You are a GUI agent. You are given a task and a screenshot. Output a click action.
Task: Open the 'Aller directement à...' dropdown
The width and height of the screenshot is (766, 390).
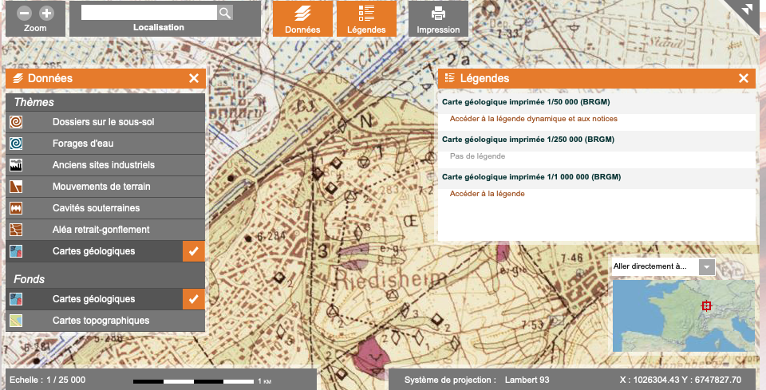(x=706, y=266)
